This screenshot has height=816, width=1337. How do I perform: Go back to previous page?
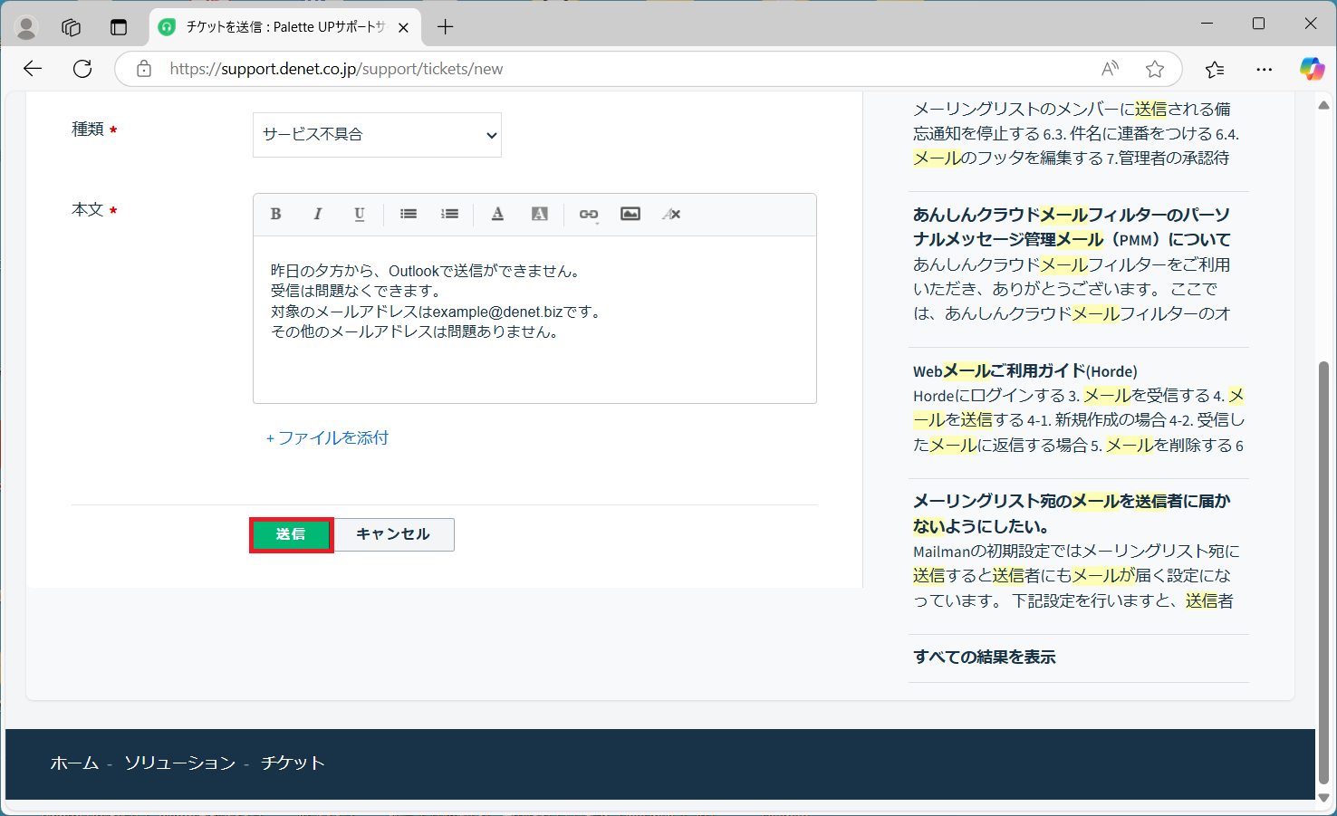click(x=33, y=69)
